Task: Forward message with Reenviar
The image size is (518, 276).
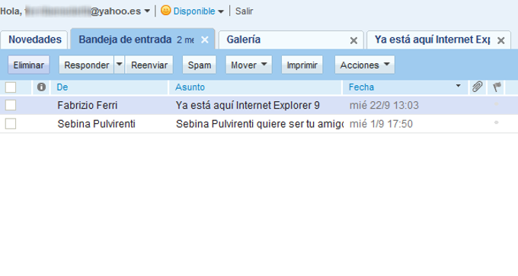Action: pyautogui.click(x=149, y=65)
